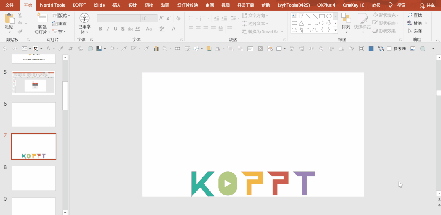Toggle Strikethrough formatting
Viewport: 441px width, 215px height.
pyautogui.click(x=130, y=29)
